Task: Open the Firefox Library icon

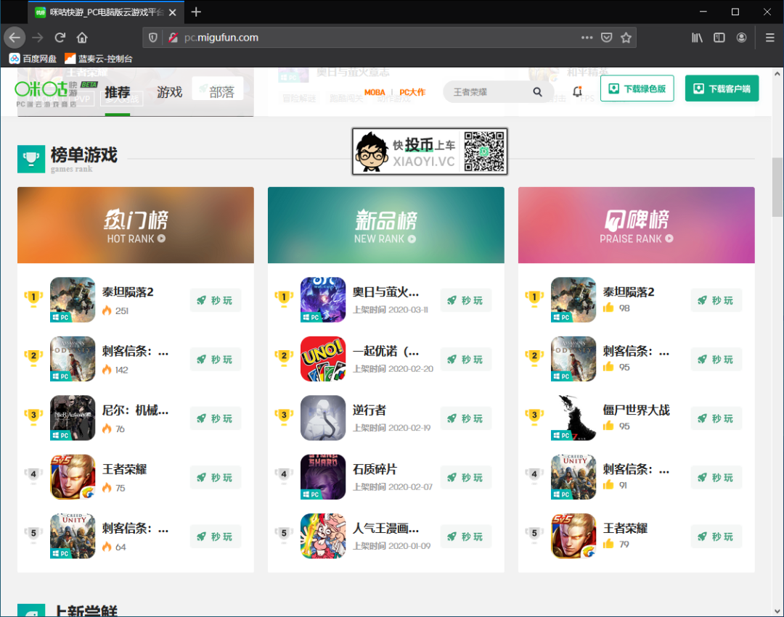Action: pos(696,37)
